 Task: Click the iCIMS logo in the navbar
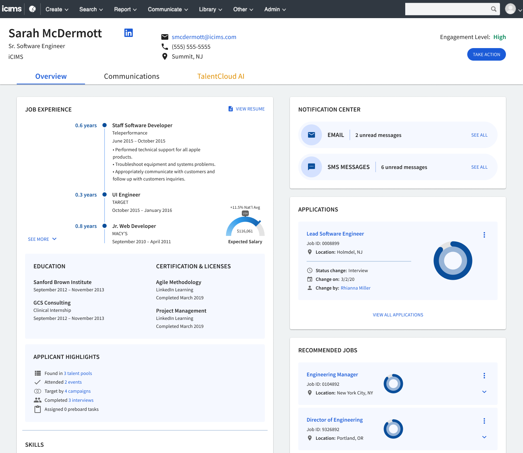click(12, 9)
